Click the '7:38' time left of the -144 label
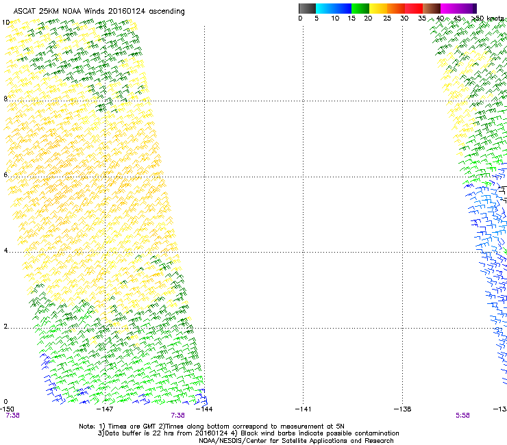Screen dimensions: 507x445 pyautogui.click(x=178, y=416)
